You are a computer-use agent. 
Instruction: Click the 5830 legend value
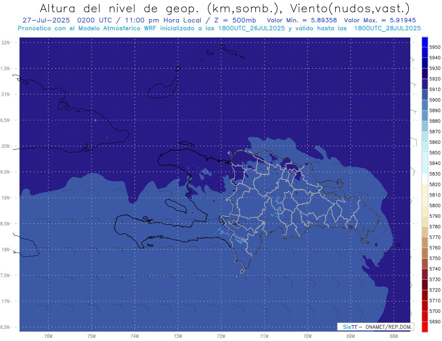click(x=435, y=174)
